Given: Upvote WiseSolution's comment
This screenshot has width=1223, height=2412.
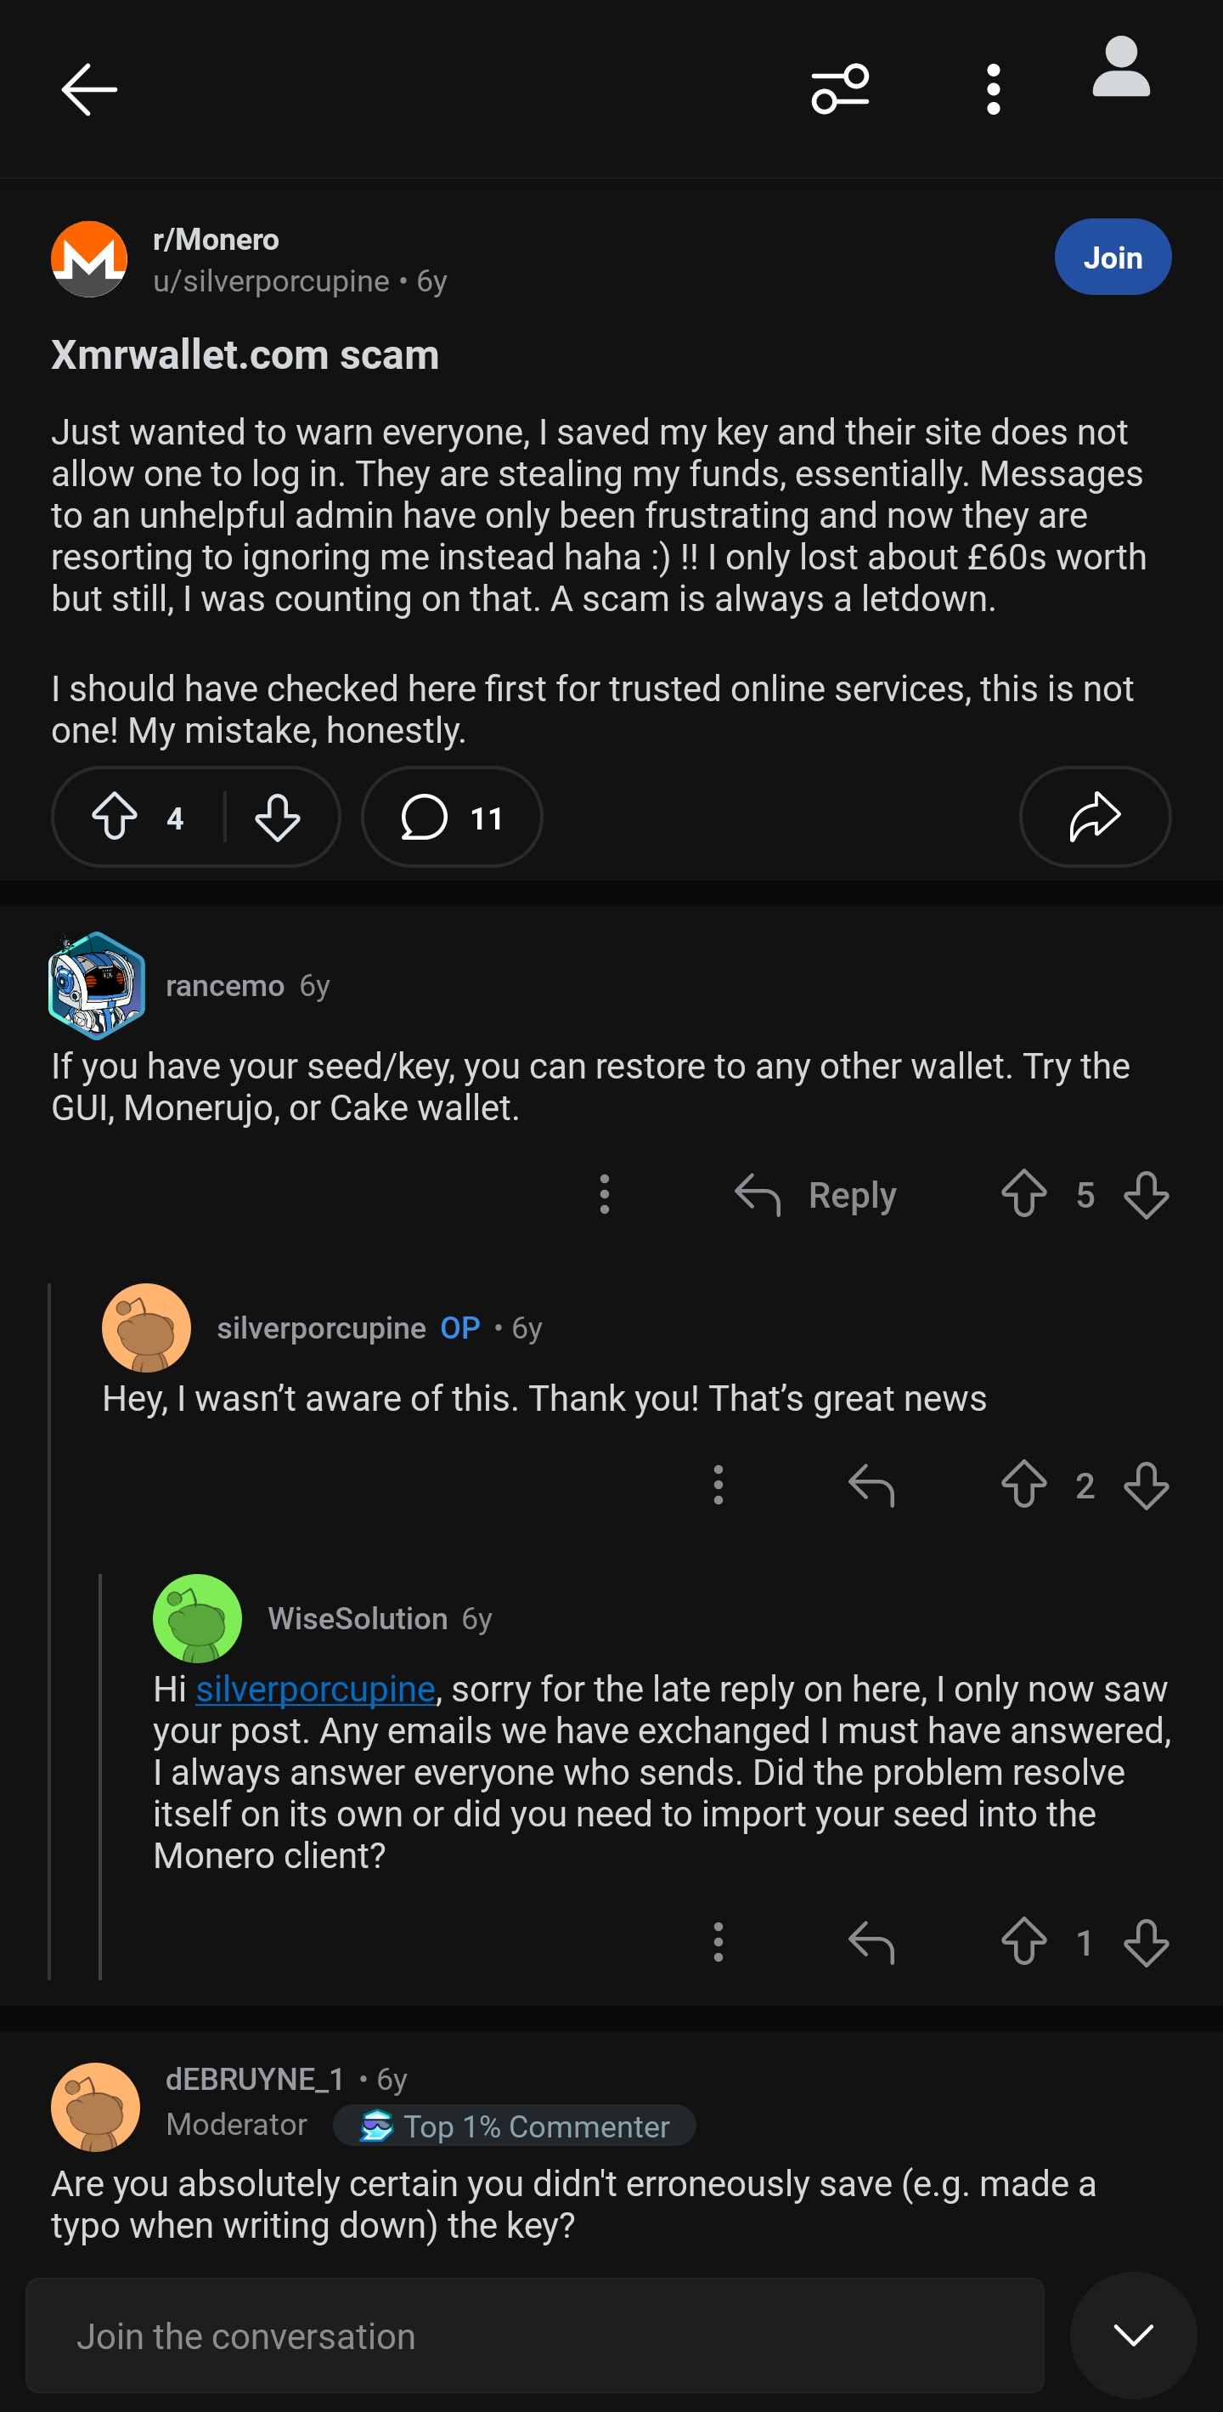Looking at the screenshot, I should point(1023,1942).
